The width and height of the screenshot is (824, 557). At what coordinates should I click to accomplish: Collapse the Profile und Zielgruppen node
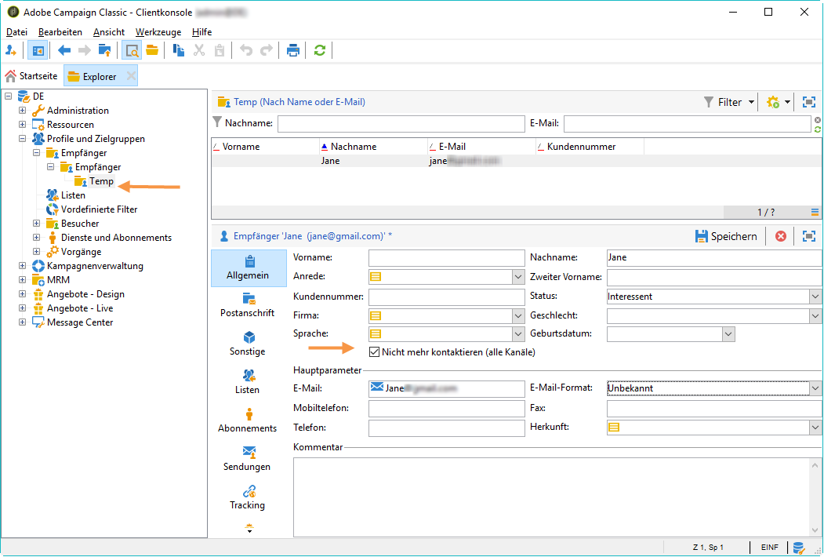click(x=23, y=139)
